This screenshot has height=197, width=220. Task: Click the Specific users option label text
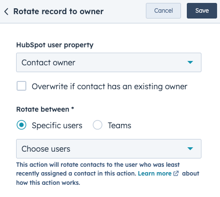(x=57, y=125)
